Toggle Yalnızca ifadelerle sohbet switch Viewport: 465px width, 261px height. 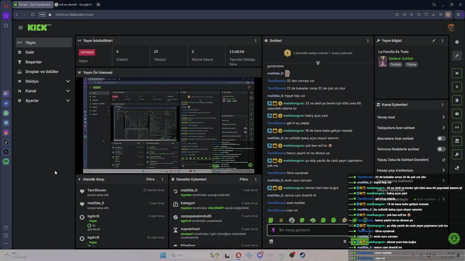(x=441, y=149)
